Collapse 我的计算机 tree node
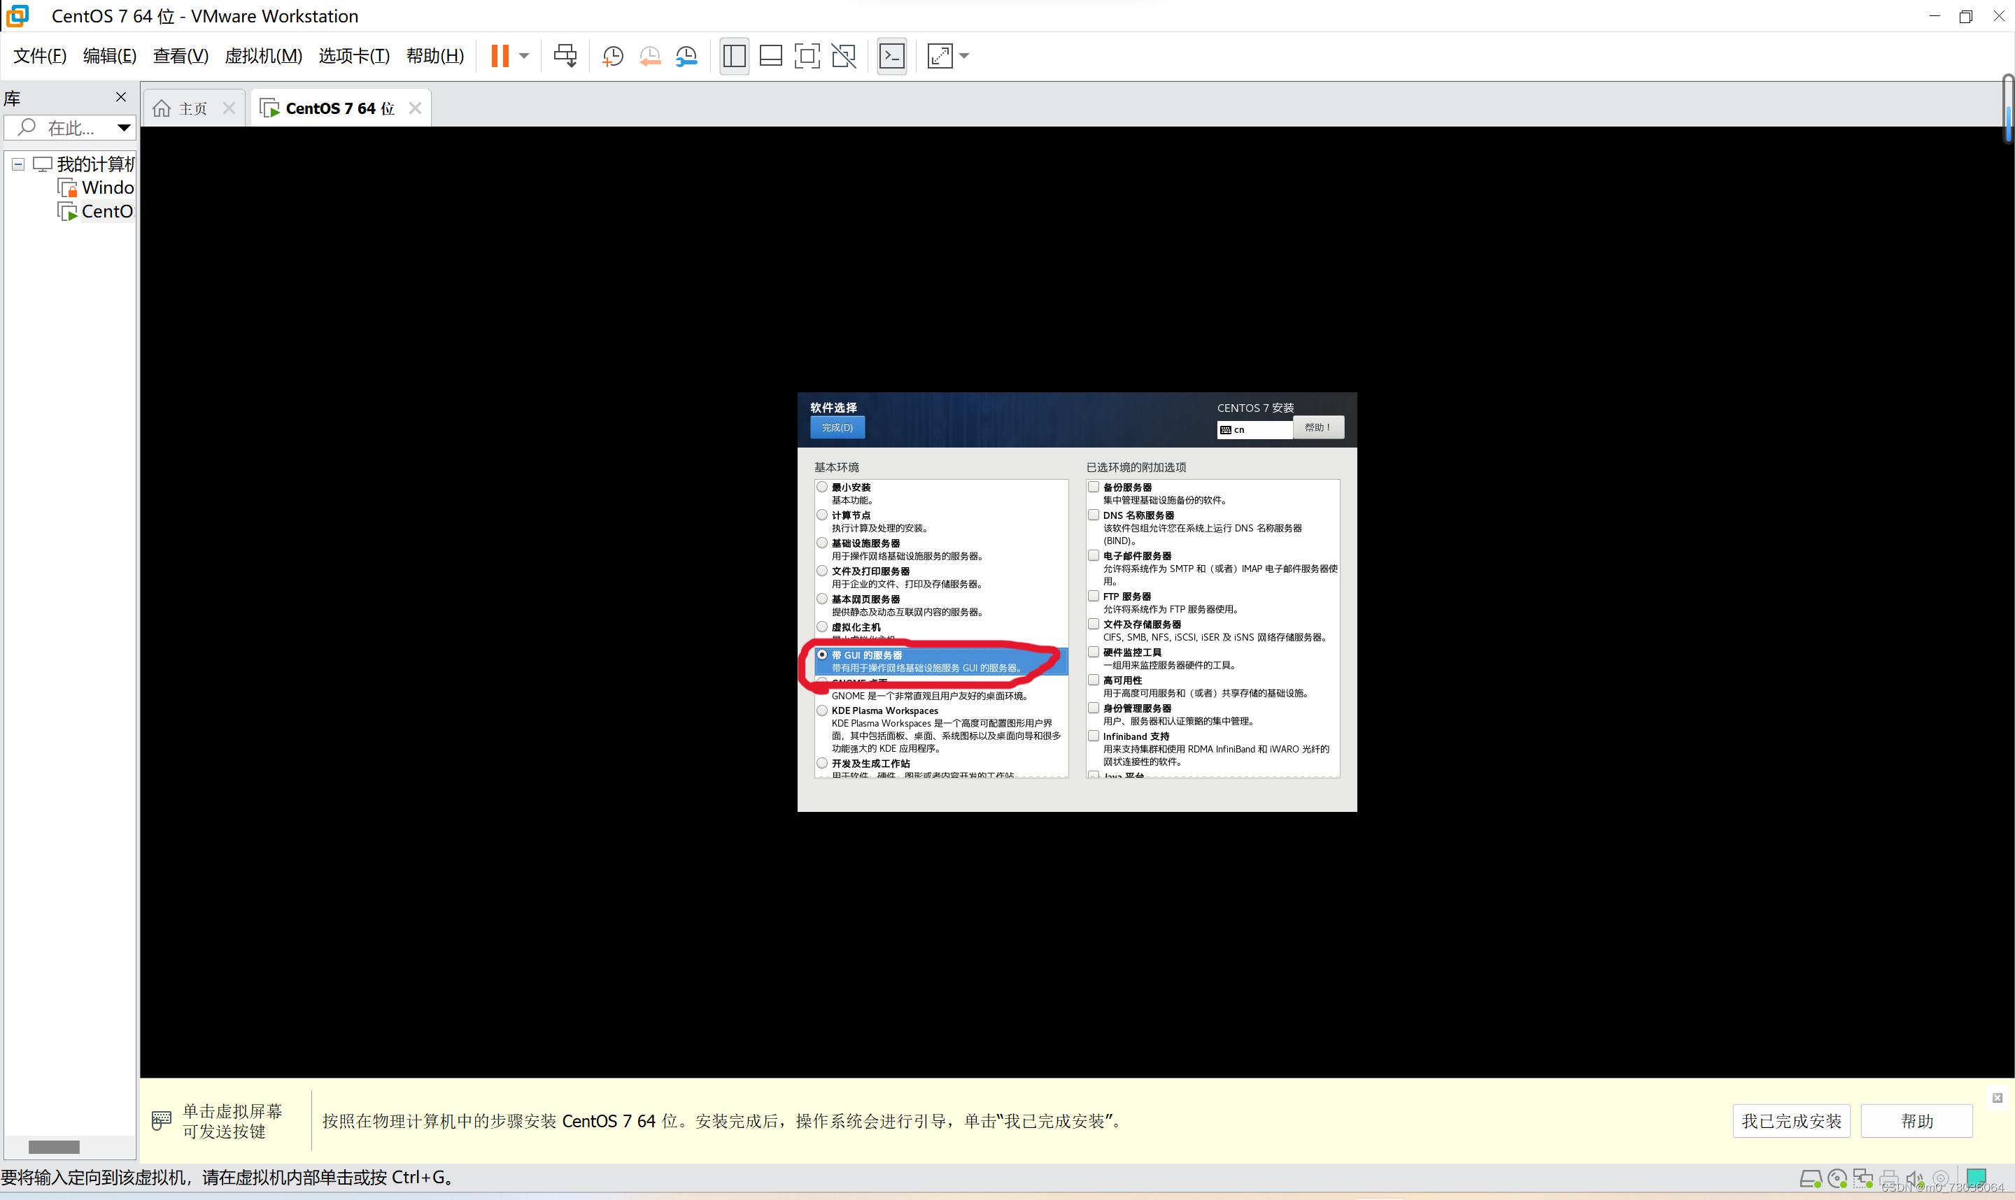2015x1200 pixels. click(17, 164)
